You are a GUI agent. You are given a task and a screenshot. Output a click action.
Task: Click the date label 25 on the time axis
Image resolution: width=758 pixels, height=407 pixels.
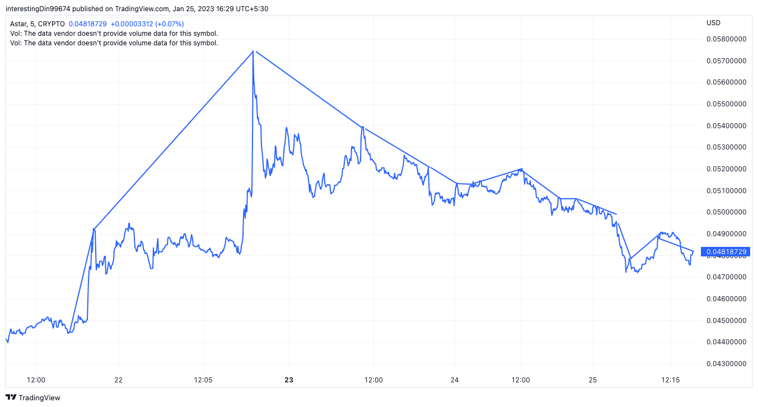click(593, 380)
